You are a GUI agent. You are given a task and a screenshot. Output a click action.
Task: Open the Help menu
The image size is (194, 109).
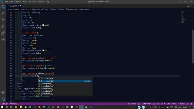point(48,2)
